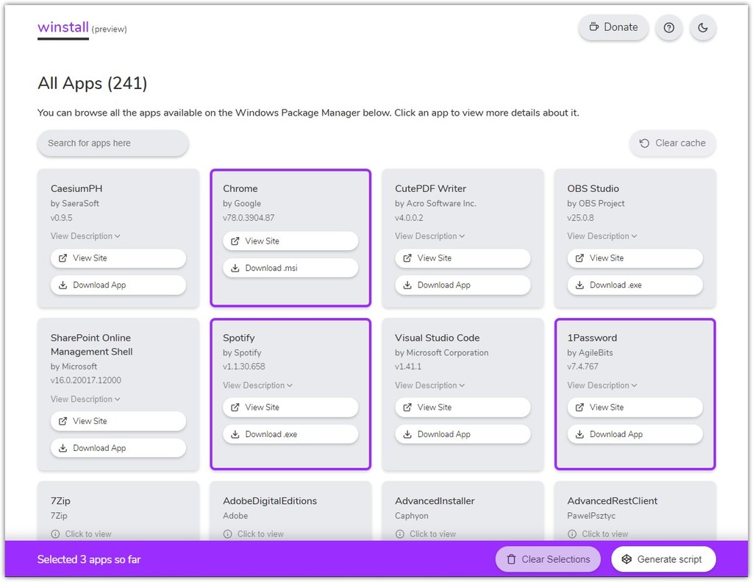Toggle dark mode with the moon icon
Viewport: 753px width, 582px height.
[703, 27]
